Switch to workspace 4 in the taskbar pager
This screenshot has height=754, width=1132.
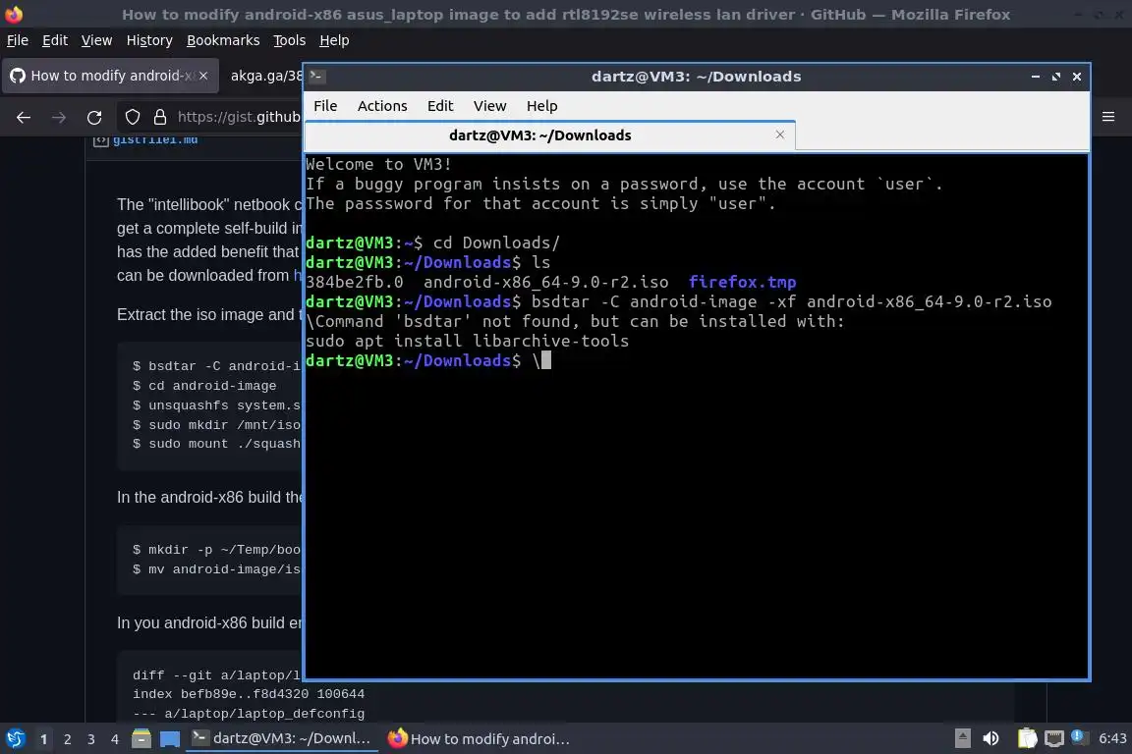pyautogui.click(x=114, y=739)
